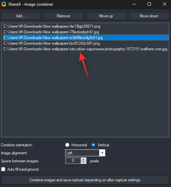Minimize the Image combiner window
The height and width of the screenshot is (187, 171).
134,4
